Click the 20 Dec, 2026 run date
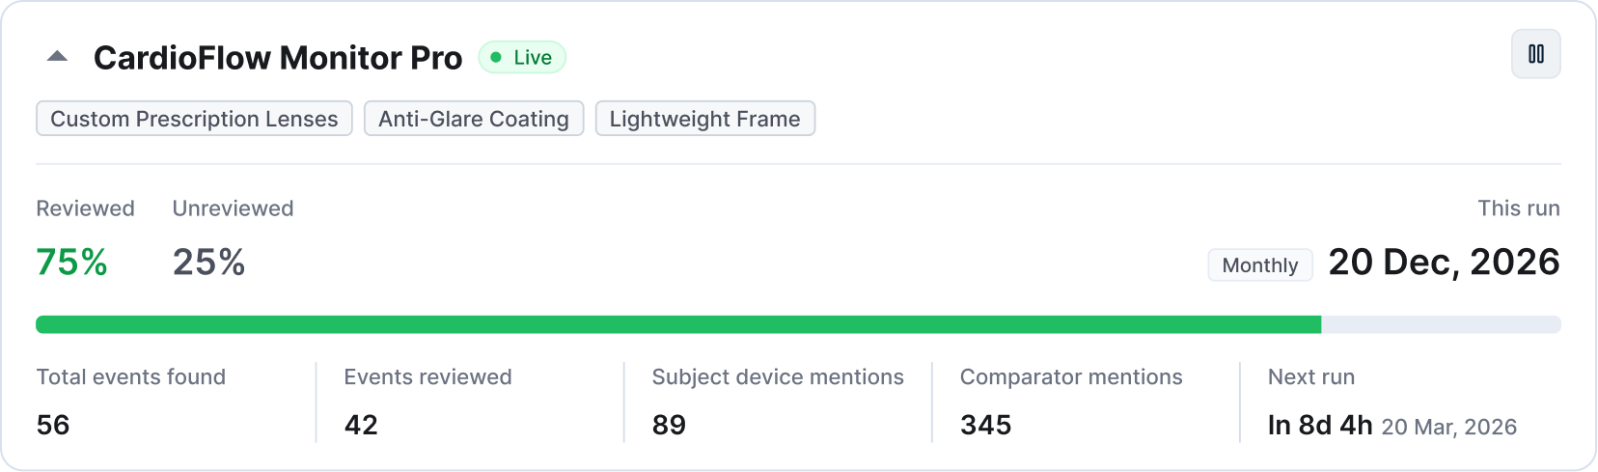This screenshot has height=472, width=1598. coord(1444,262)
